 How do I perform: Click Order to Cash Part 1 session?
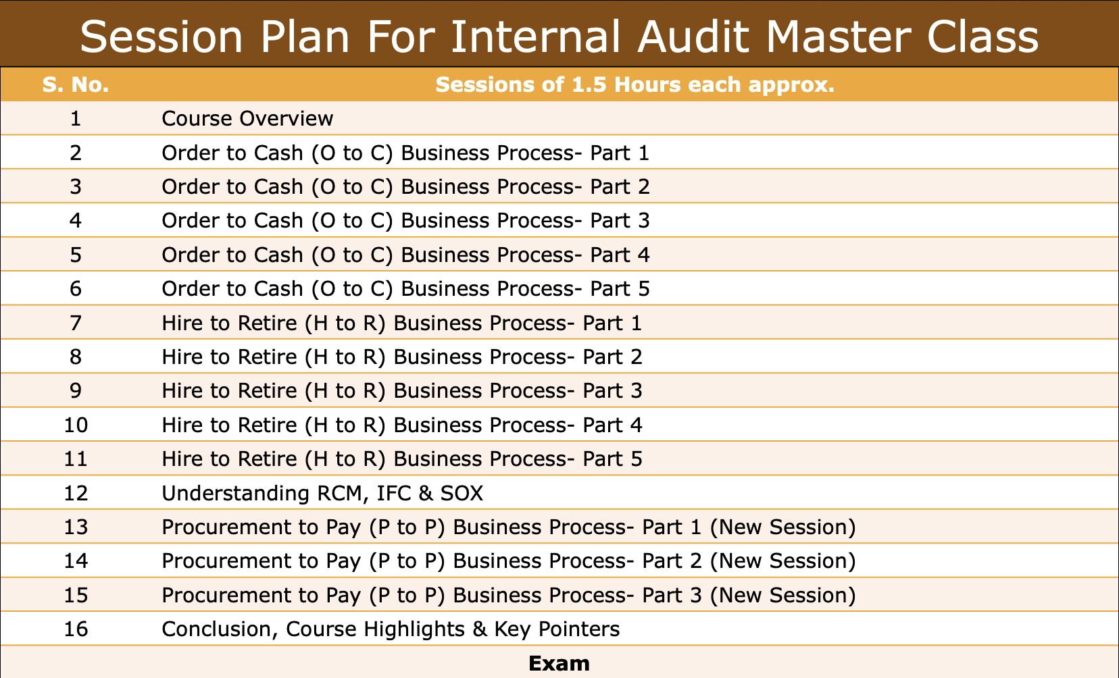tap(405, 153)
